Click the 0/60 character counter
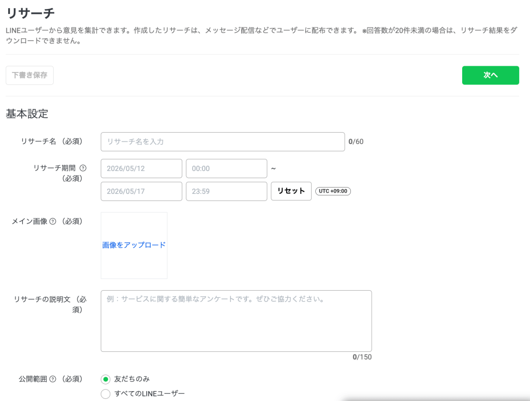Viewport: 530px width, 401px height. tap(356, 142)
